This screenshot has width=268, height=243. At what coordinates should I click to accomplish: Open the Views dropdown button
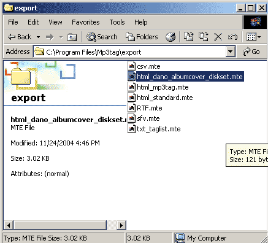tap(253, 37)
